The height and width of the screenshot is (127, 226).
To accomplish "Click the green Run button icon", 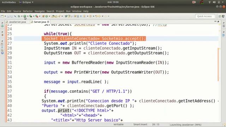I will coord(25,16).
